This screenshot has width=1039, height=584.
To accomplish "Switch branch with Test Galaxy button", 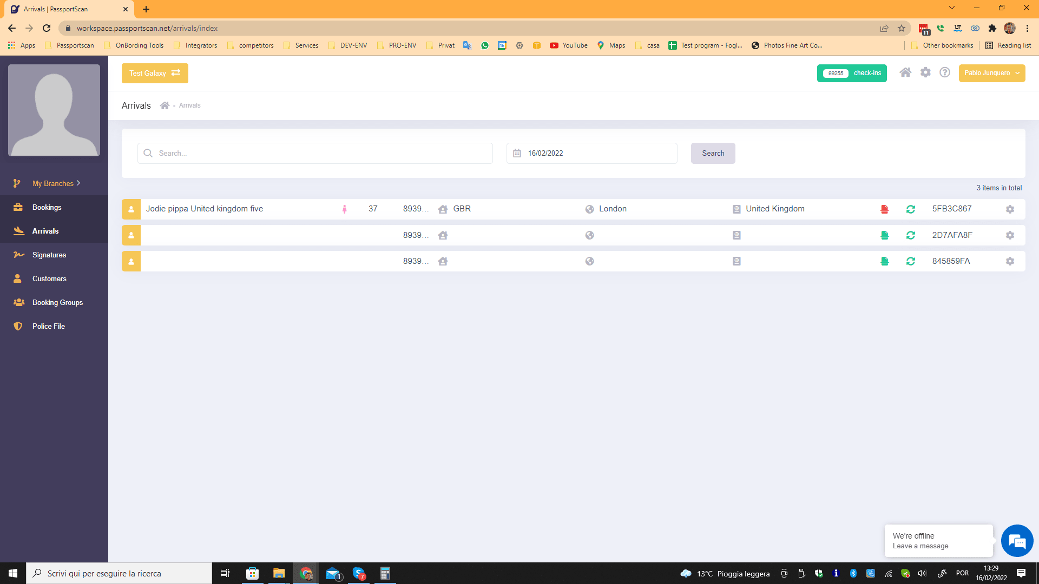I will click(155, 73).
